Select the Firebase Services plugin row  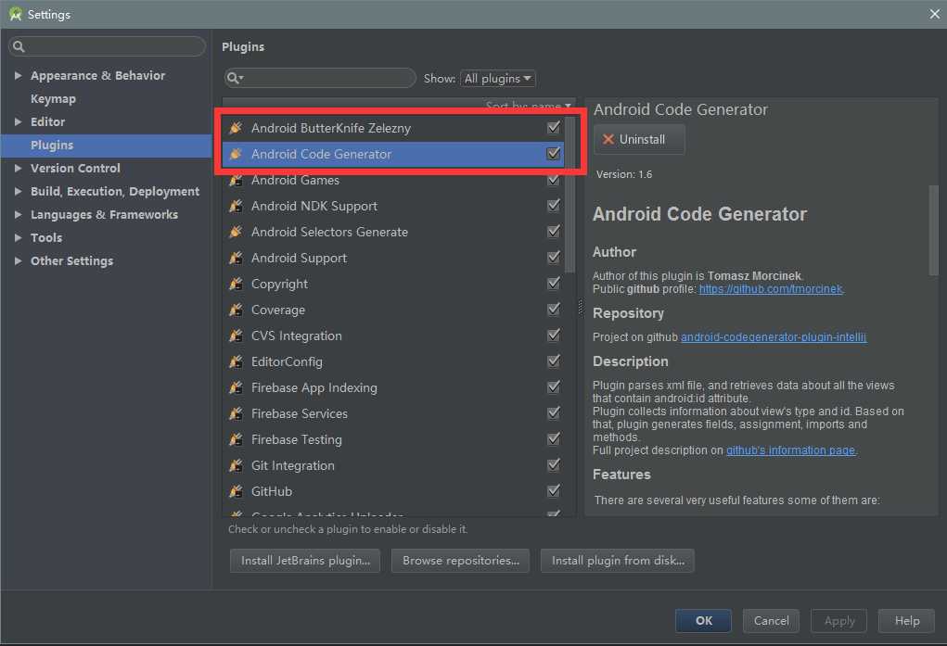393,413
